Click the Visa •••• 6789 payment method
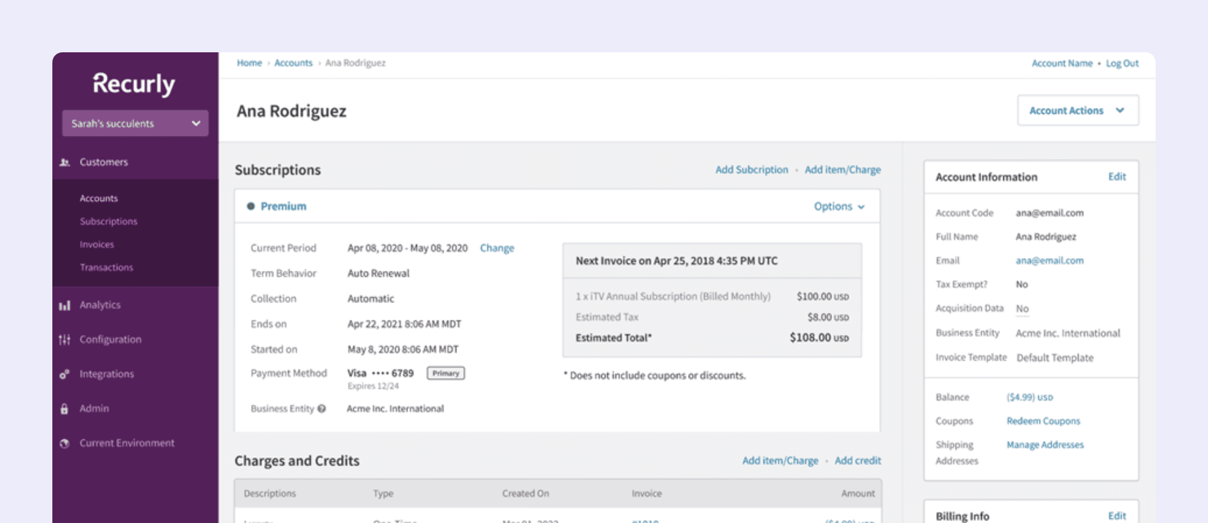Screen dimensions: 1208x523 tap(381, 373)
